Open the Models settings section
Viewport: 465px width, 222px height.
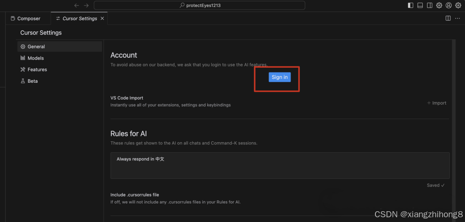click(59, 58)
